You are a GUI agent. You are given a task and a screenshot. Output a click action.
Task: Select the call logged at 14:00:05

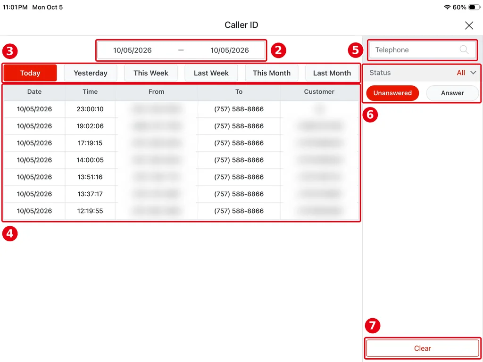[x=181, y=160]
